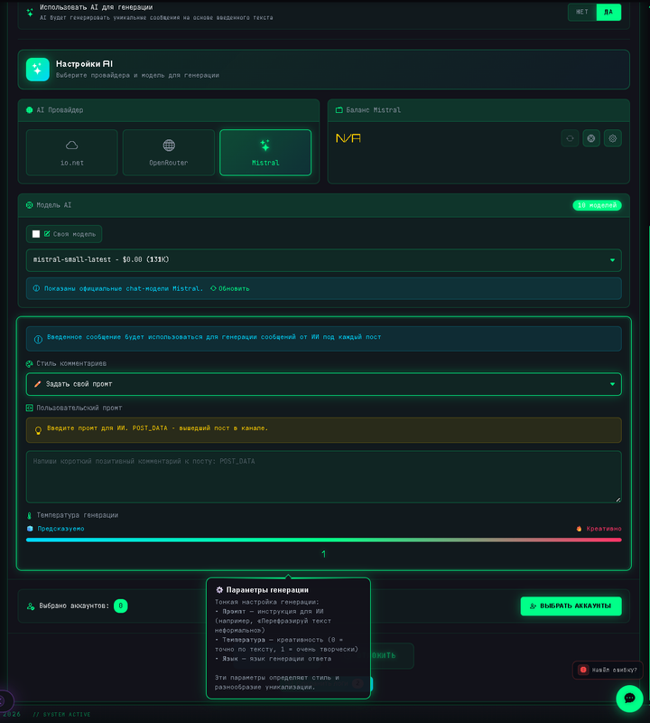Image resolution: width=650 pixels, height=723 pixels.
Task: Click the orange pencil icon in style dropdown
Action: [38, 384]
